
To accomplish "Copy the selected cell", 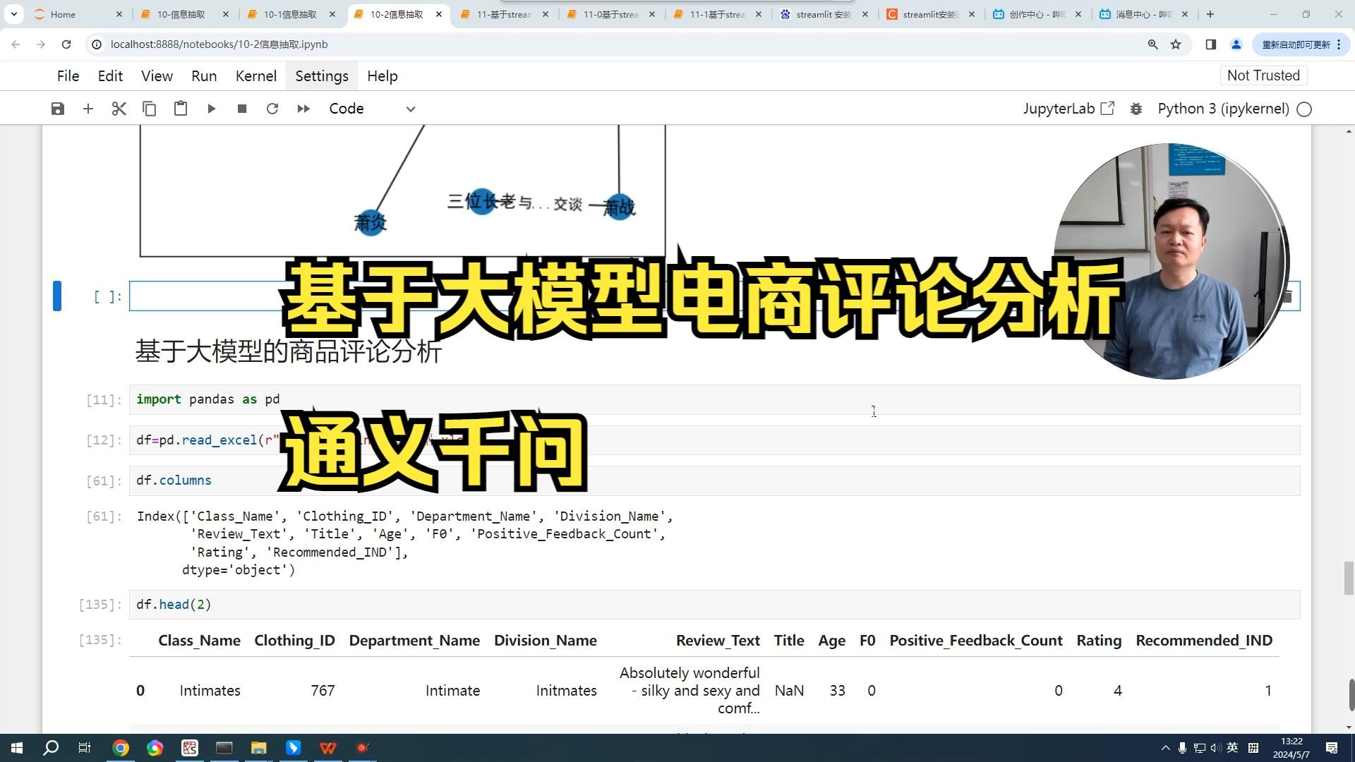I will click(x=149, y=109).
